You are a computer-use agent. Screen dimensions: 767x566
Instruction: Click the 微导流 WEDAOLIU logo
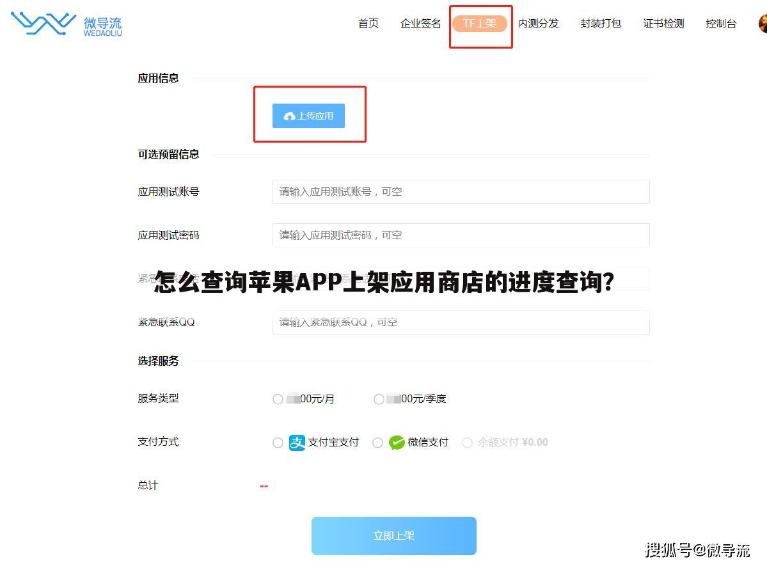[x=67, y=24]
